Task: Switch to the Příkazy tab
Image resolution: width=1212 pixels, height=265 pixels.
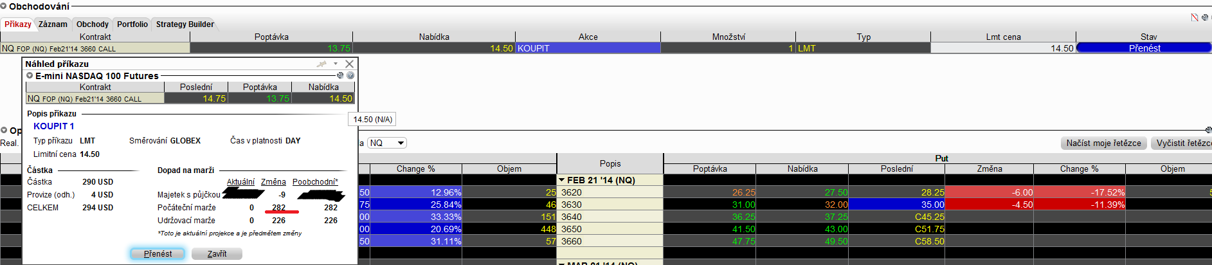Action: 17,24
